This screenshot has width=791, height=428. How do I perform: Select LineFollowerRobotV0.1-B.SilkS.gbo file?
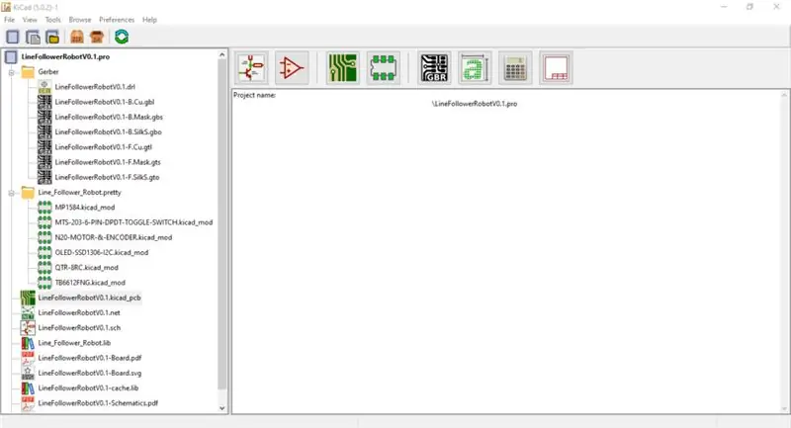[x=108, y=132]
